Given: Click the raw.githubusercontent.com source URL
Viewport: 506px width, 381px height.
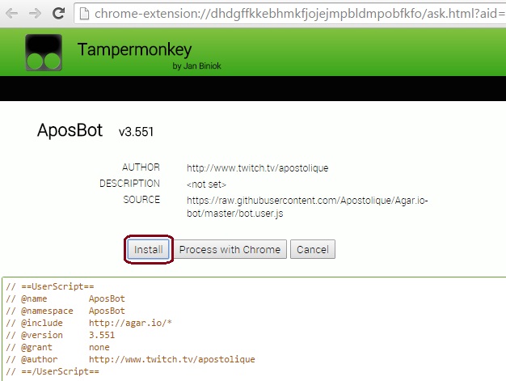Looking at the screenshot, I should (307, 206).
